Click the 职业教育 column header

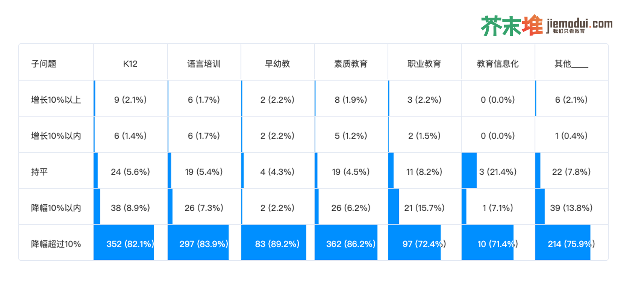tap(424, 64)
